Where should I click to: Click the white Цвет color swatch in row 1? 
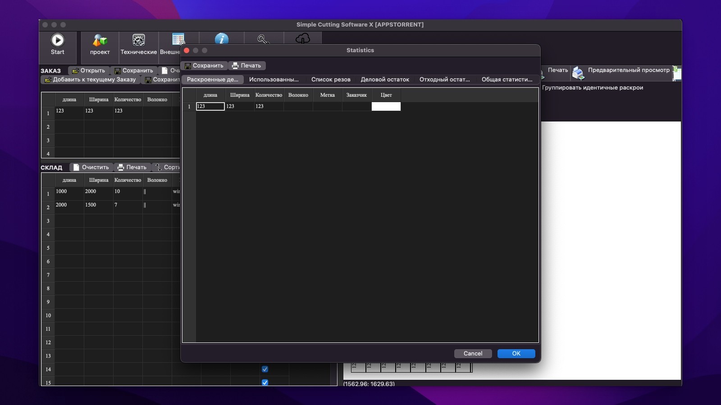tap(386, 107)
